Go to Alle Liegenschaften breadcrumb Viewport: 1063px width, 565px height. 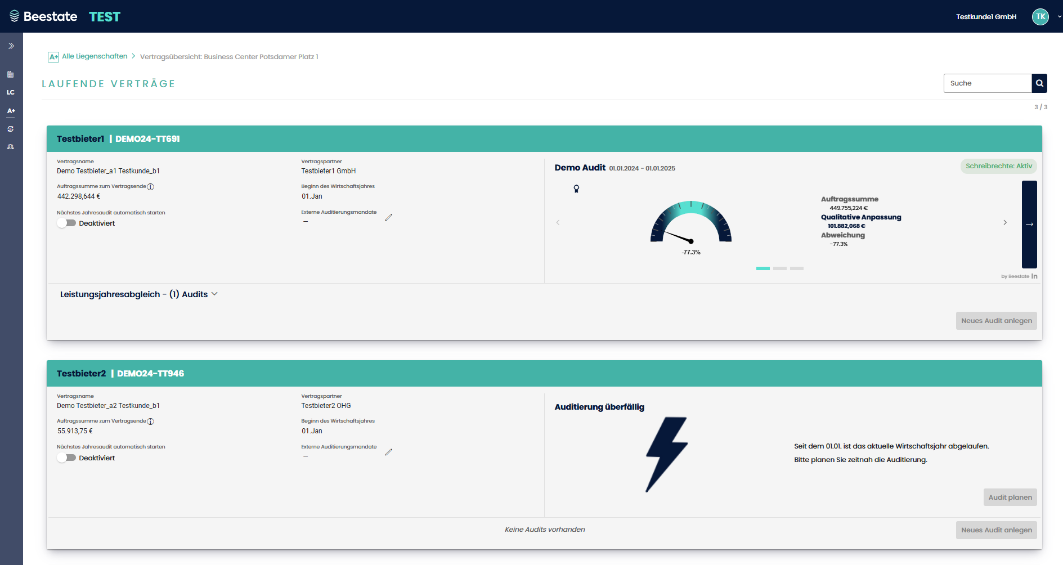(x=94, y=56)
